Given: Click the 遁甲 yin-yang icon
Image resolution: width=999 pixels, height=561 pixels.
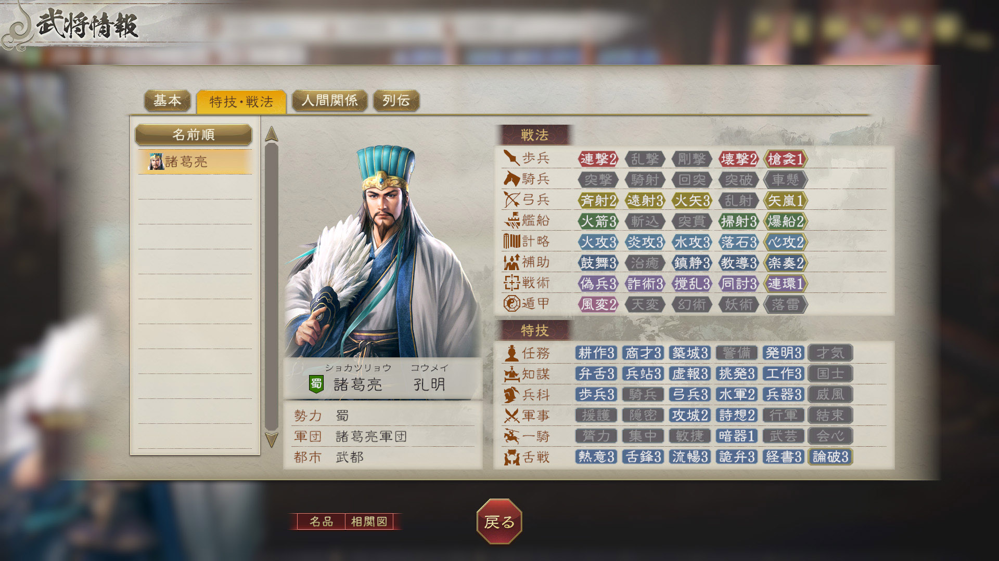Looking at the screenshot, I should 511,303.
